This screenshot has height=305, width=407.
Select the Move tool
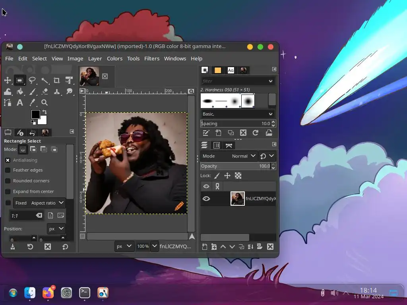pos(8,80)
